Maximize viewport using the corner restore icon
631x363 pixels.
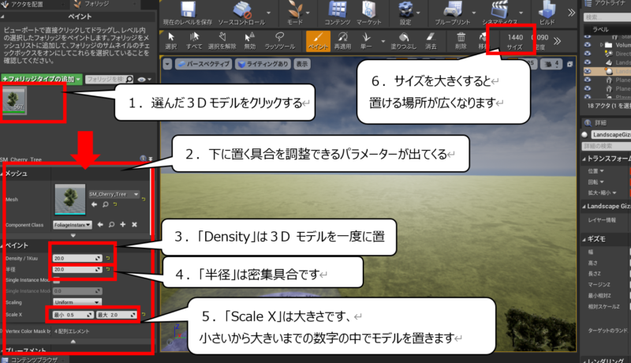point(569,64)
